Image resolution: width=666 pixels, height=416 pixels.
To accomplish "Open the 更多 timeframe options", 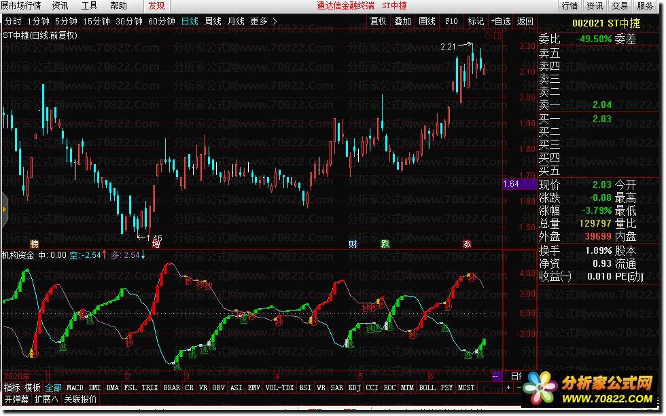I will pyautogui.click(x=263, y=21).
